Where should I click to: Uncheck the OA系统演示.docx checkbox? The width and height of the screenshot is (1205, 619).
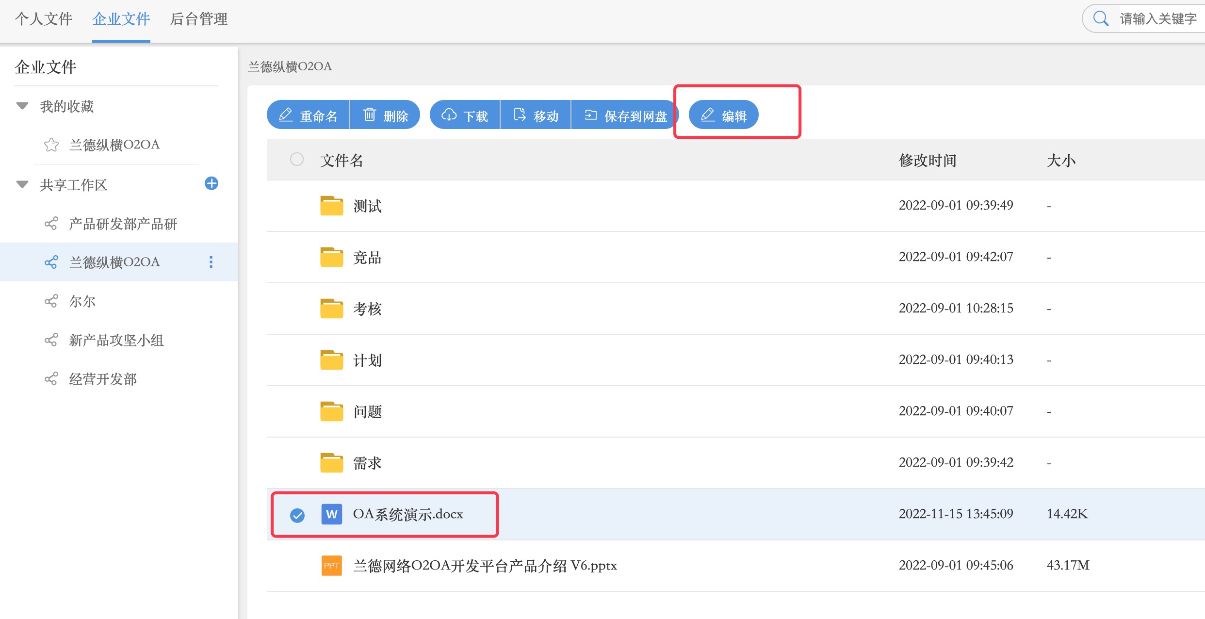pos(297,515)
